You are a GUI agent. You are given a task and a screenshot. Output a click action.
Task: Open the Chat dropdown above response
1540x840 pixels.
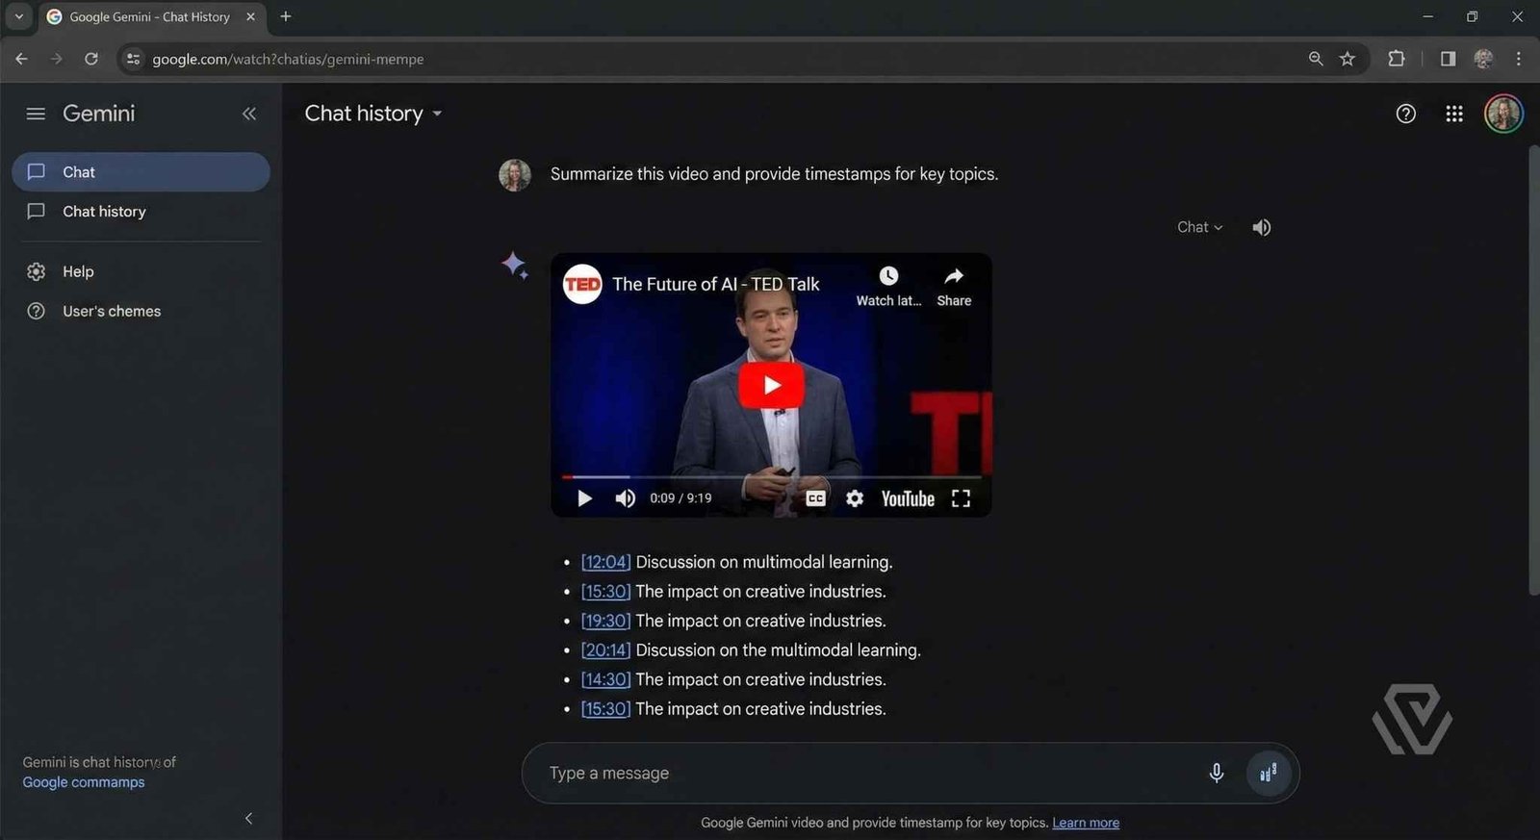tap(1199, 227)
